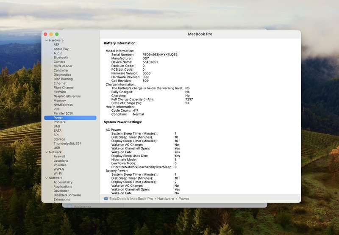Select WWAN under Network
The width and height of the screenshot is (339, 235).
[59, 169]
